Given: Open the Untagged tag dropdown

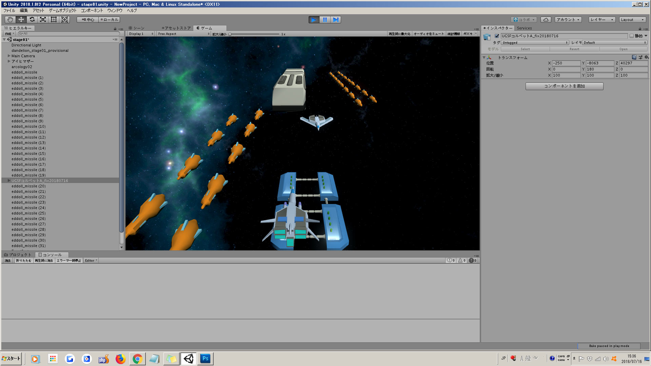Looking at the screenshot, I should 535,43.
